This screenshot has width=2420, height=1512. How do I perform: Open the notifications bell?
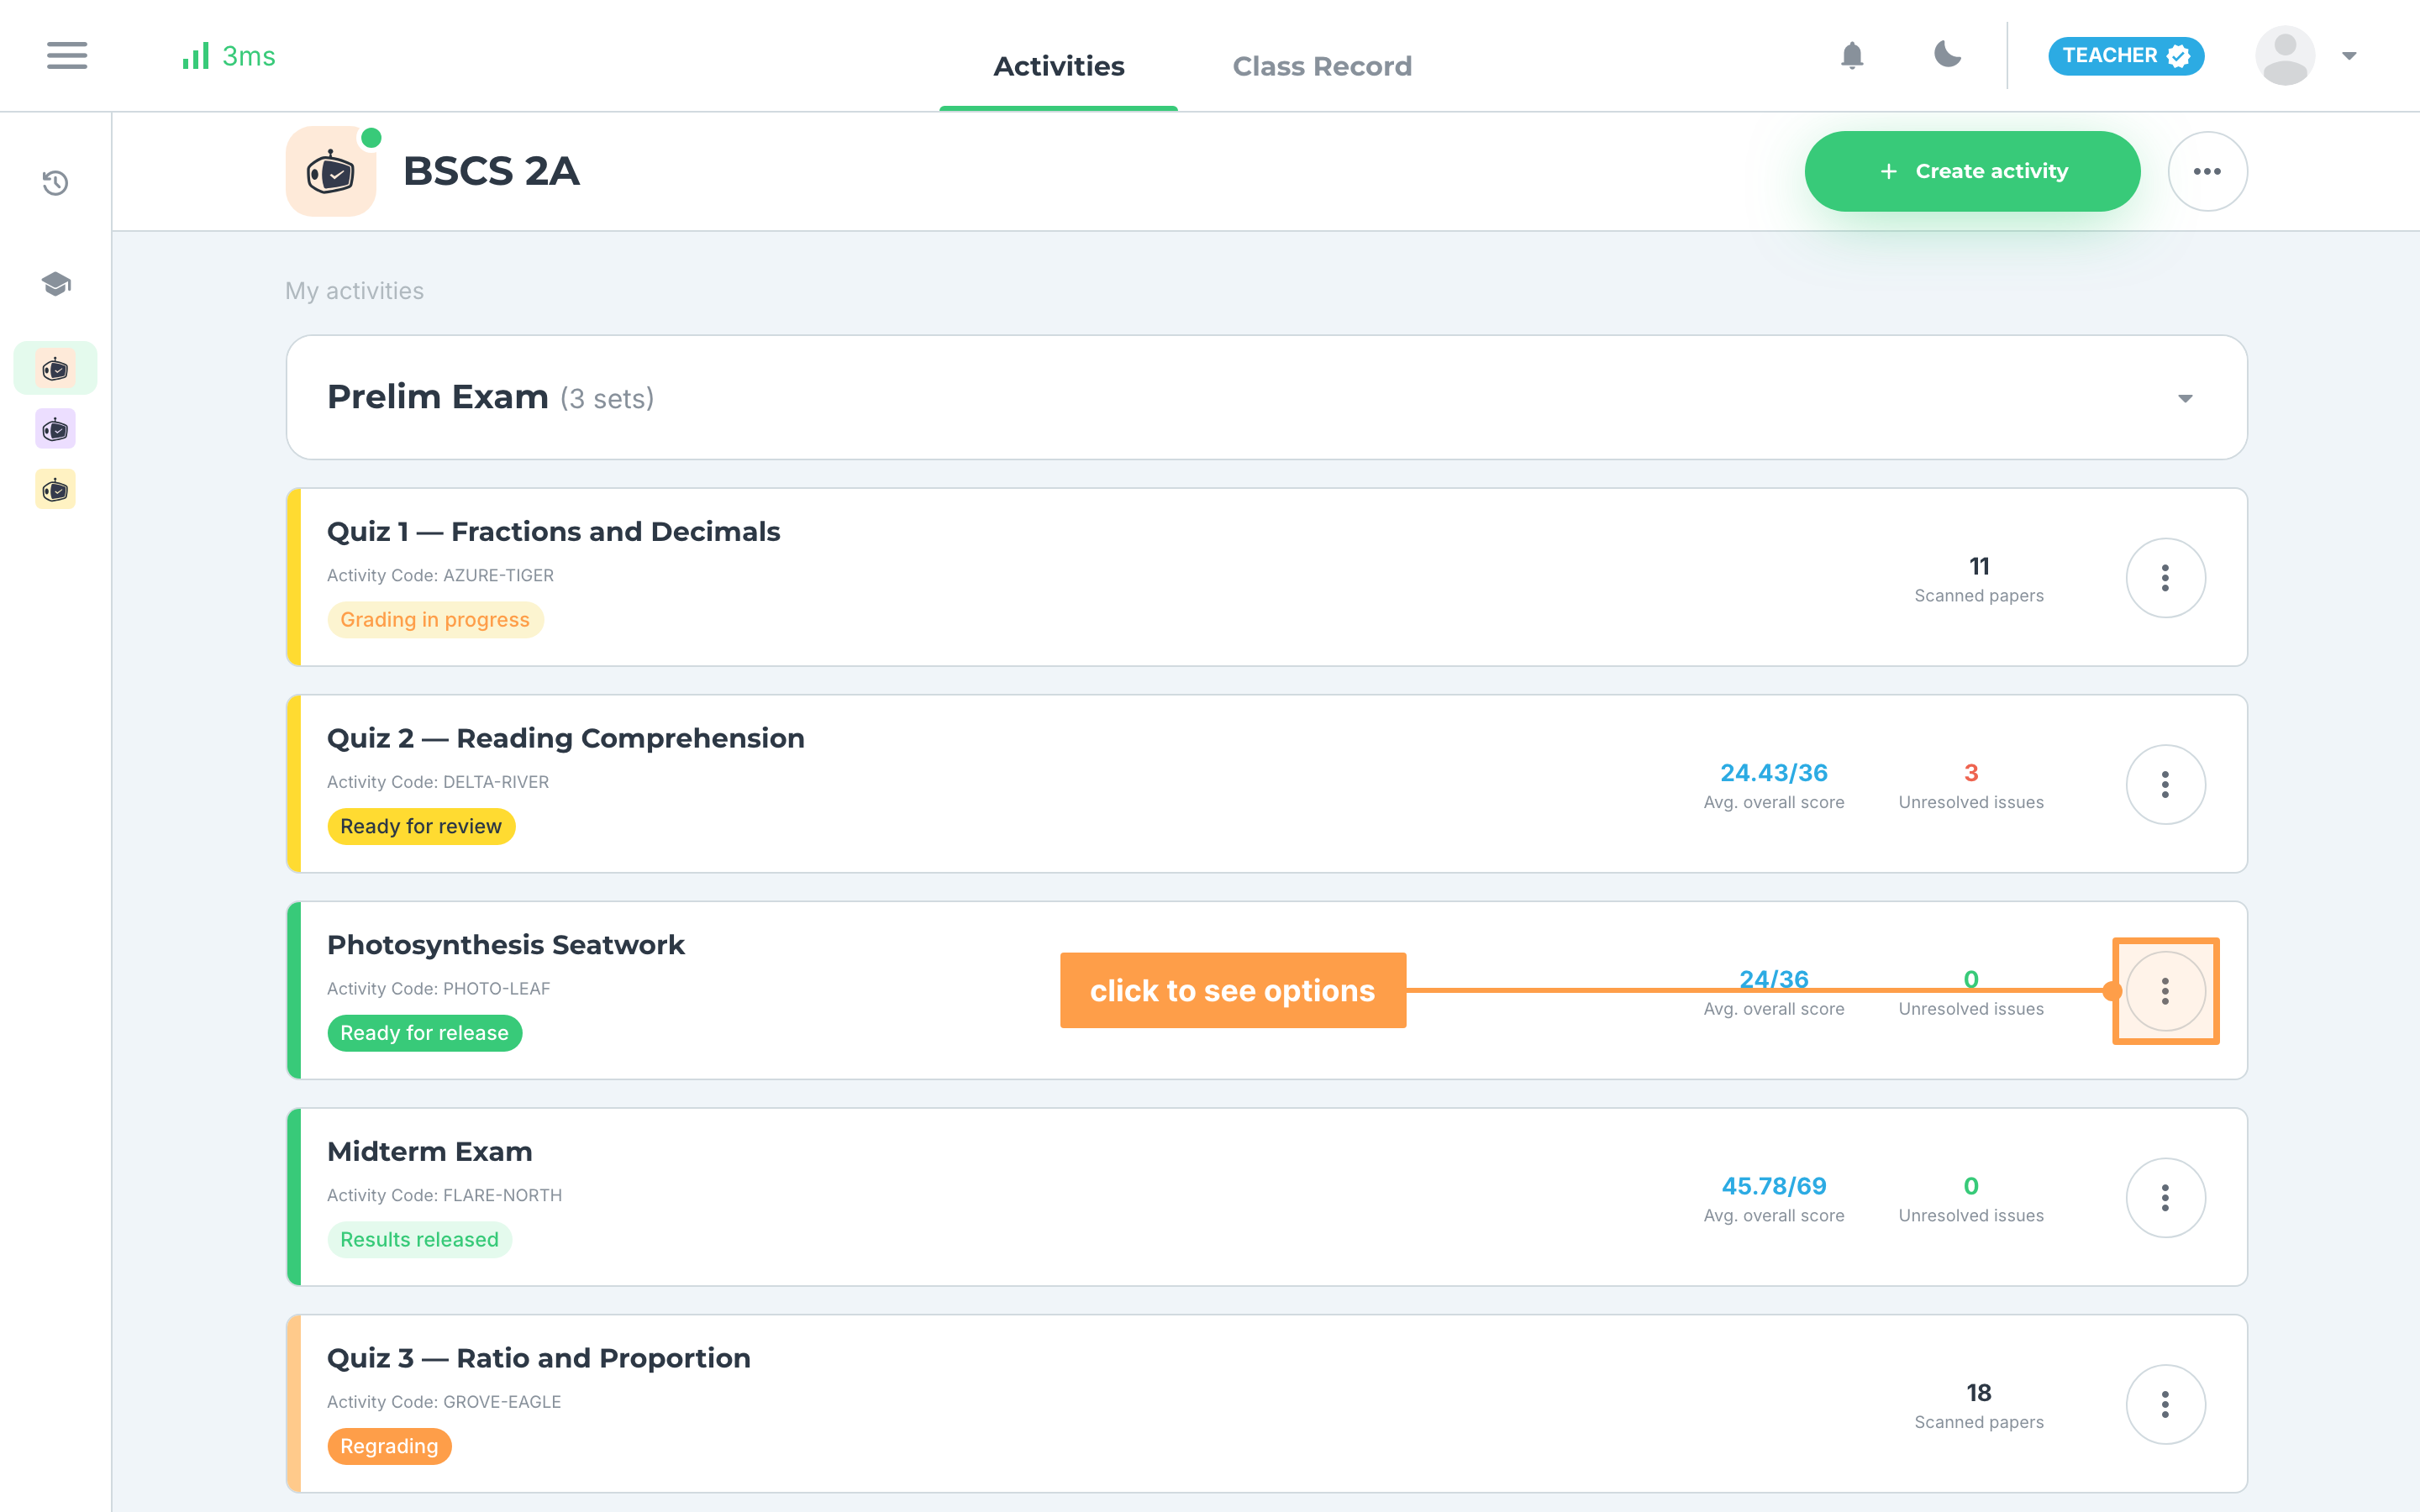[x=1852, y=55]
